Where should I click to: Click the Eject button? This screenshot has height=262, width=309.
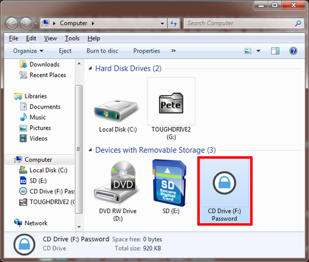(x=65, y=51)
